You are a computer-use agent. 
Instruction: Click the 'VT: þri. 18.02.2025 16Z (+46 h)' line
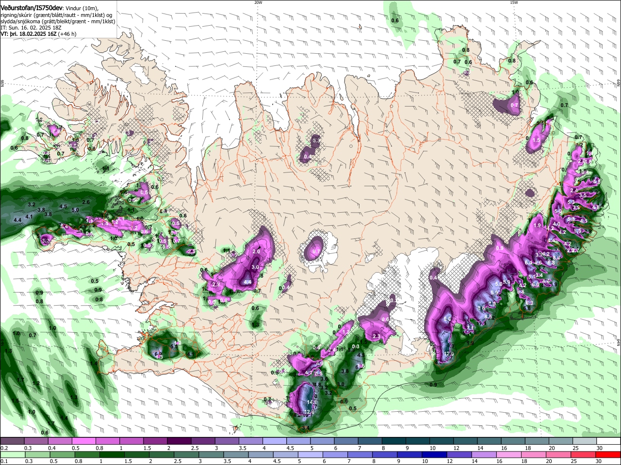(38, 34)
